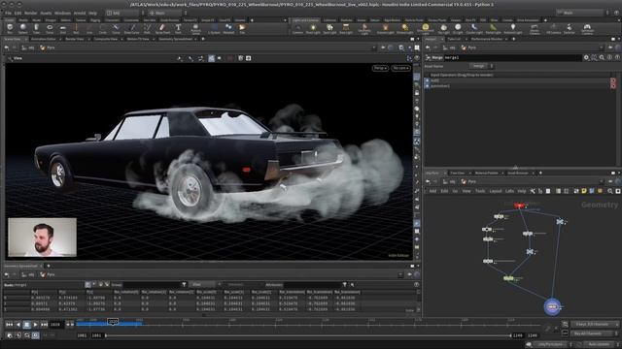Click the timeline playhead at frame 1020
622x349 pixels.
coord(113,322)
